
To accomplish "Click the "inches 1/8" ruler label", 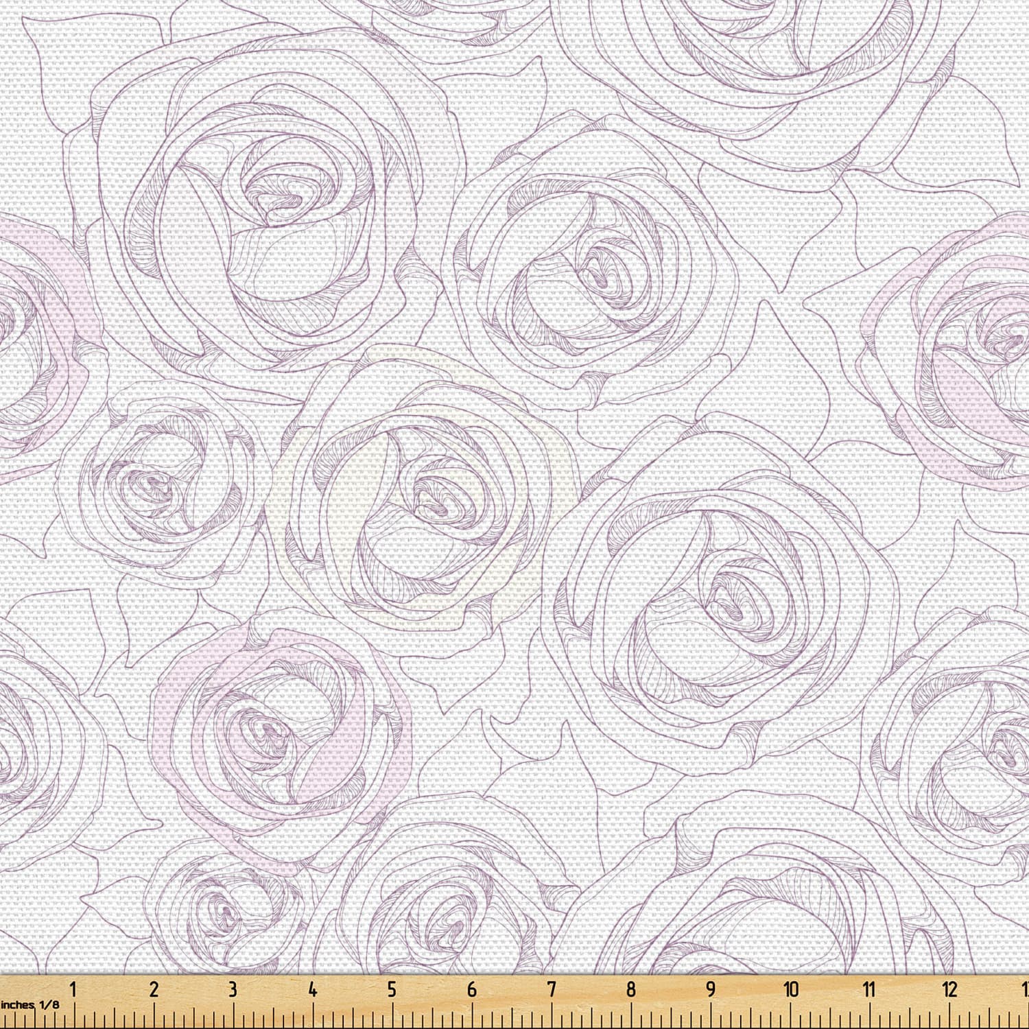I will [29, 1004].
